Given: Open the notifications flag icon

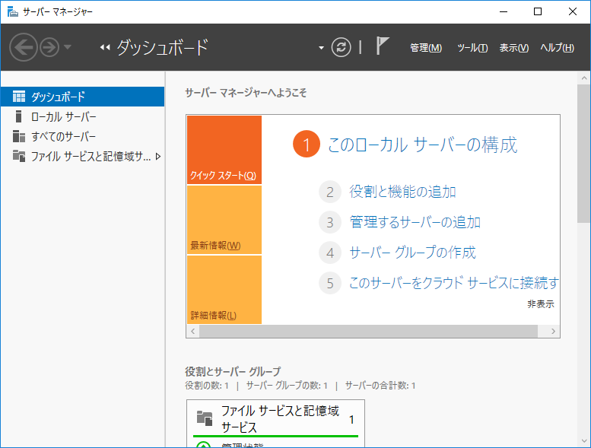Looking at the screenshot, I should coord(382,46).
